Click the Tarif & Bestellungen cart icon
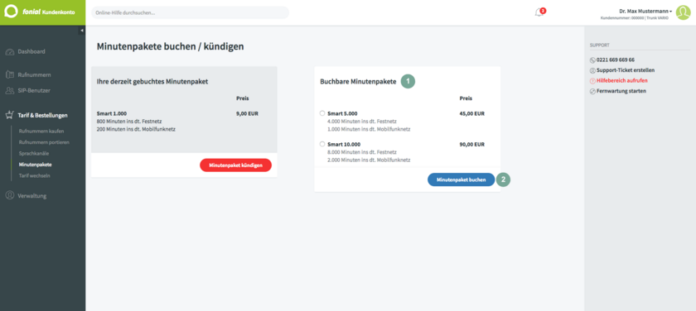696x311 pixels. pos(10,115)
